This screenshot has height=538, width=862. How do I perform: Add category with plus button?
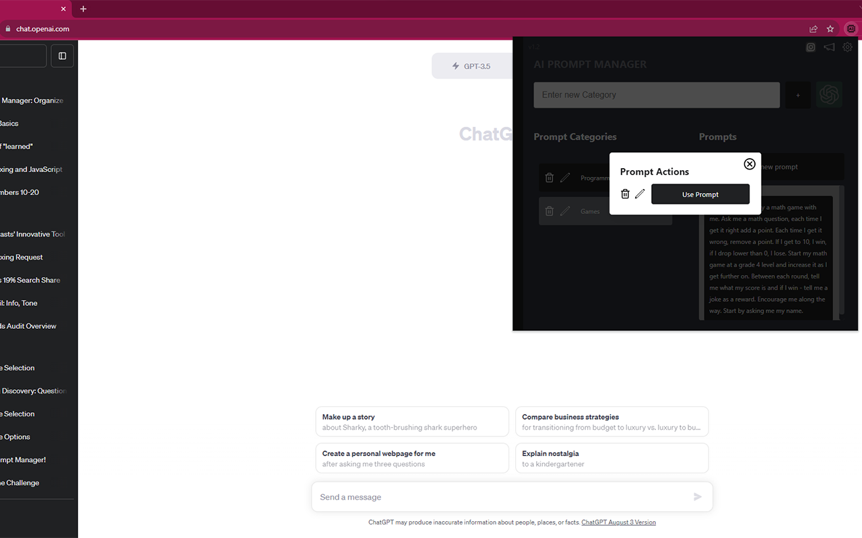tap(798, 95)
